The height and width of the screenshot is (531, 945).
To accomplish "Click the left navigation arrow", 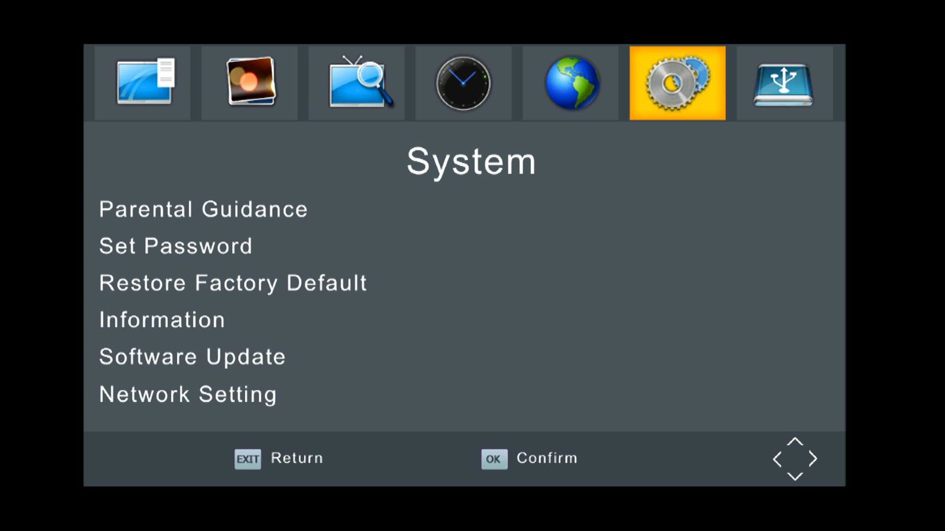I will tap(777, 459).
